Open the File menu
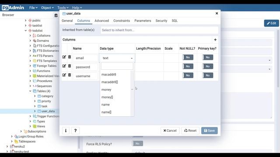Viewport: 280px width, 157px height. point(33,8)
